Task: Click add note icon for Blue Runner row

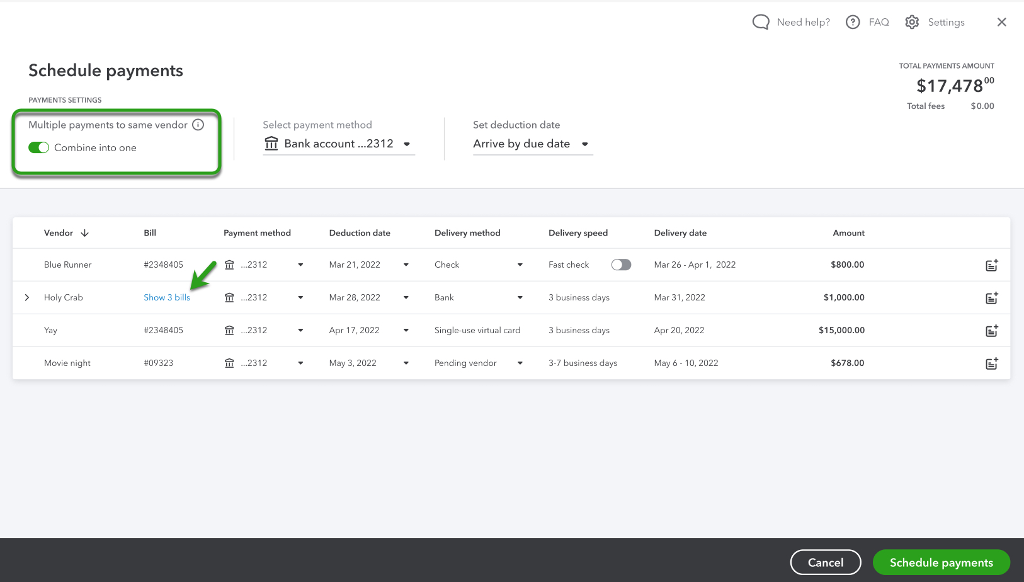Action: coord(991,265)
